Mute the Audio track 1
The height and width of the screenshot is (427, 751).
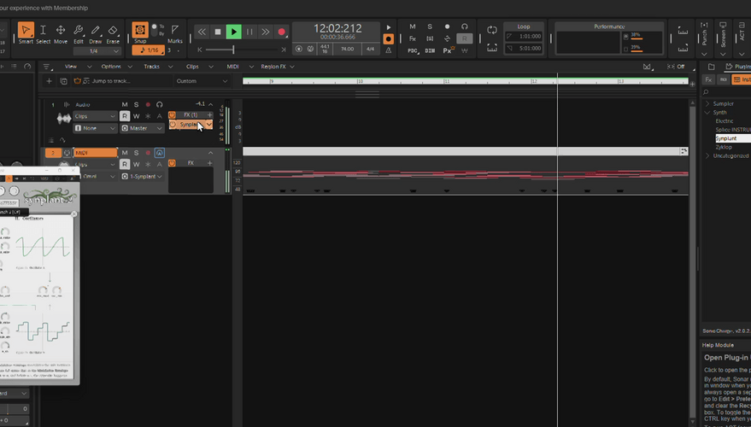(x=125, y=104)
